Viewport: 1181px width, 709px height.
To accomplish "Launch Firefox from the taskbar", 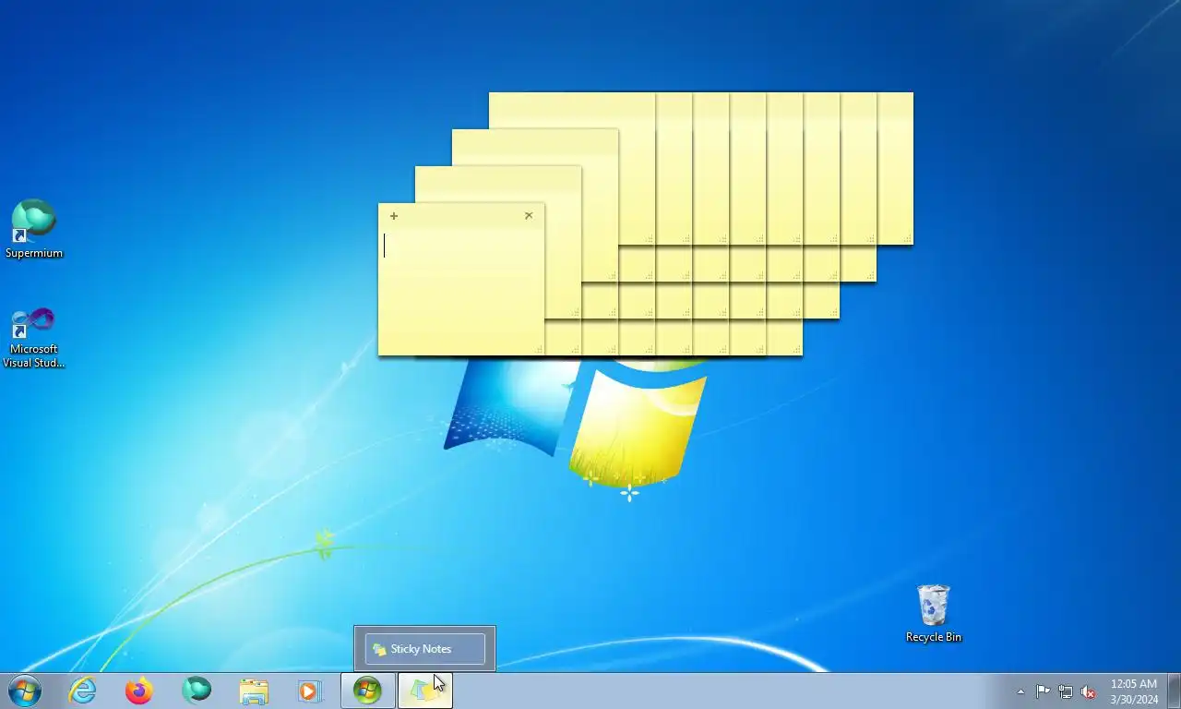I will point(139,691).
